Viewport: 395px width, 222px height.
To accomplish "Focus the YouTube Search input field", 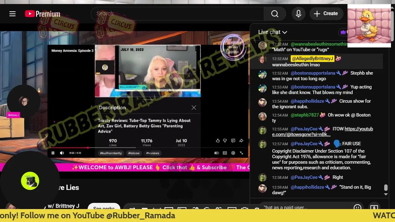I will coord(177,14).
